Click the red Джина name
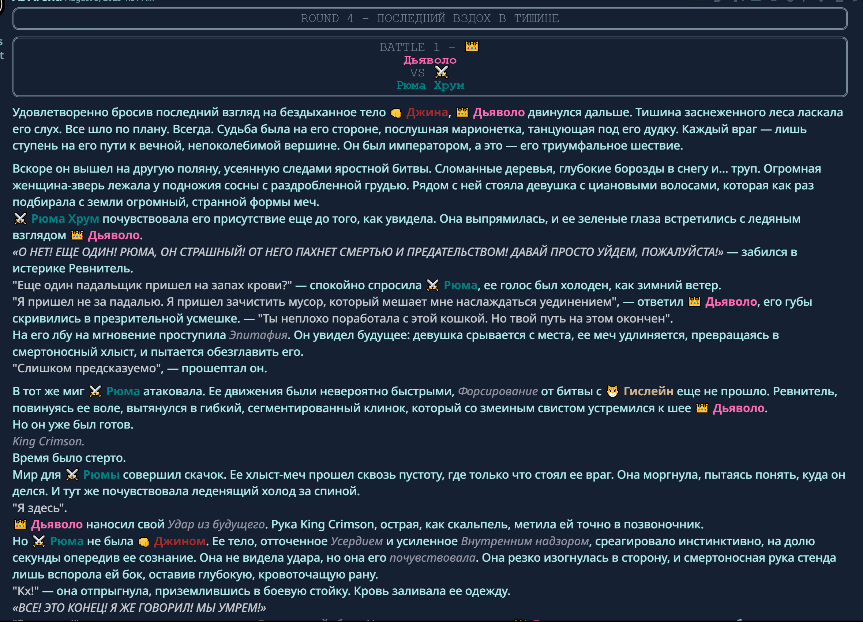This screenshot has height=622, width=863. coord(427,112)
